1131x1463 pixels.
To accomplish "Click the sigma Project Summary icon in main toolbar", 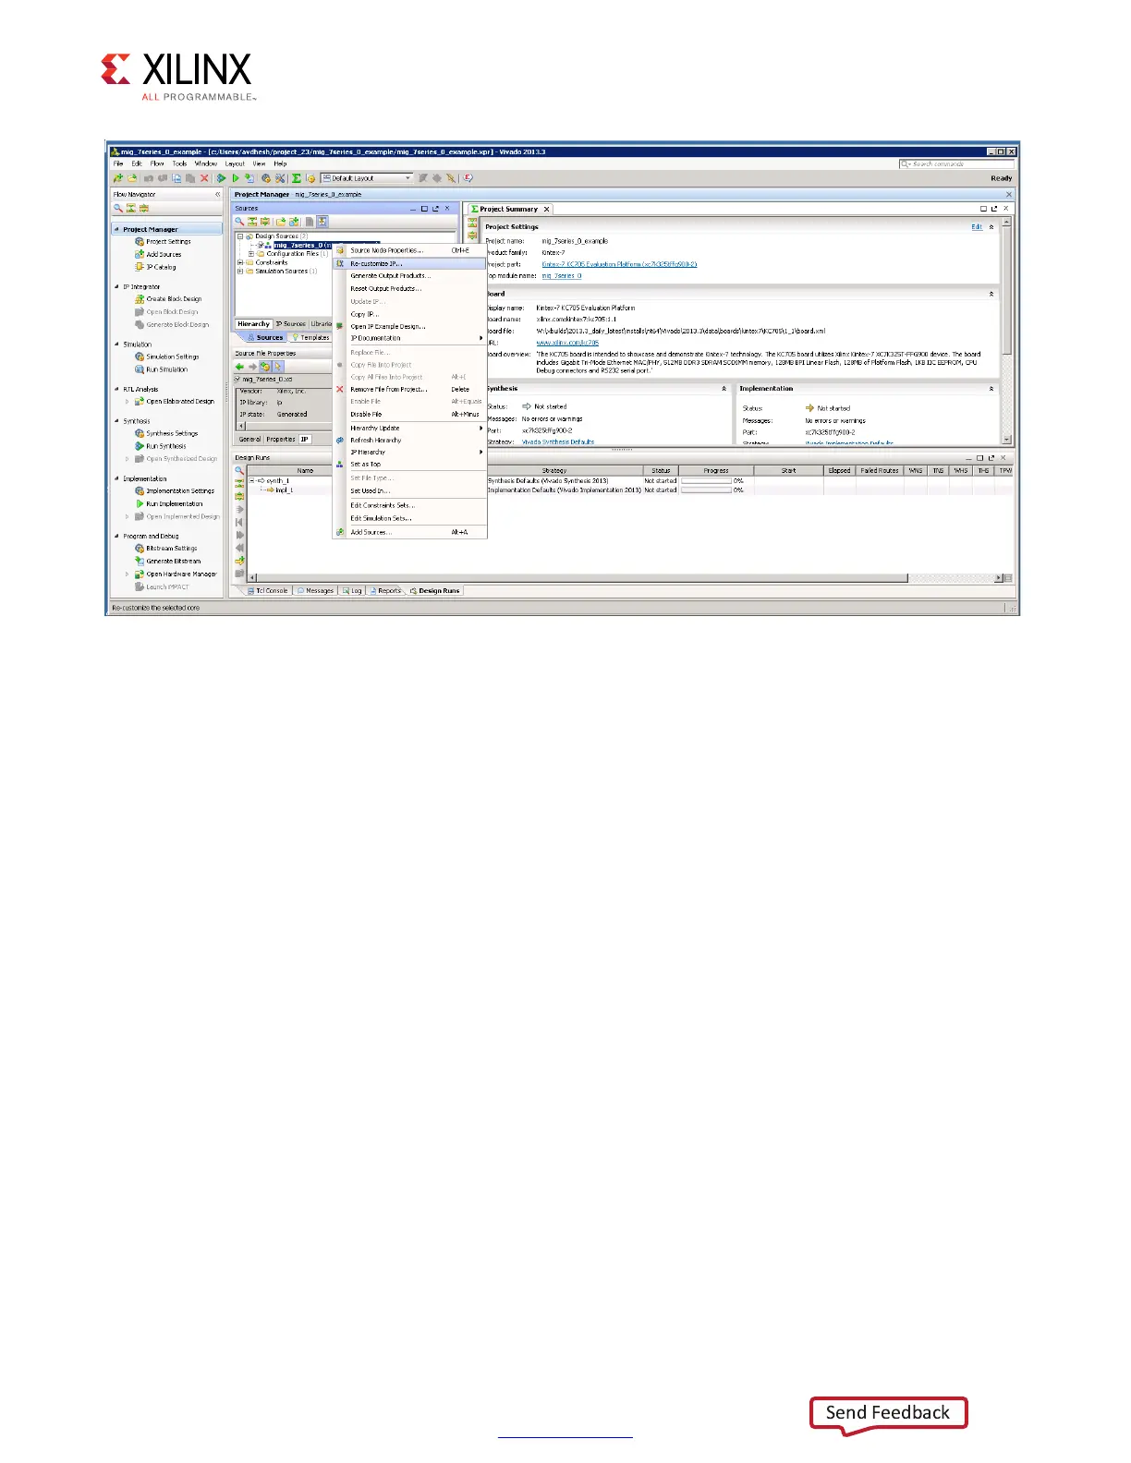I will (x=297, y=178).
